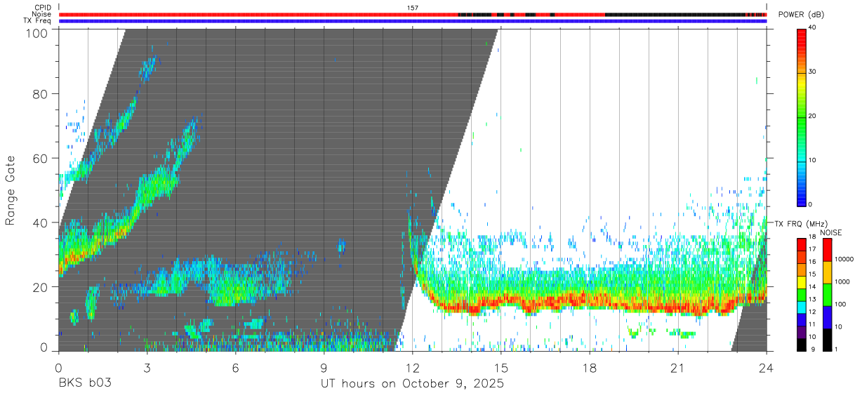Click power scale value 30
The height and width of the screenshot is (398, 862).
tap(812, 72)
